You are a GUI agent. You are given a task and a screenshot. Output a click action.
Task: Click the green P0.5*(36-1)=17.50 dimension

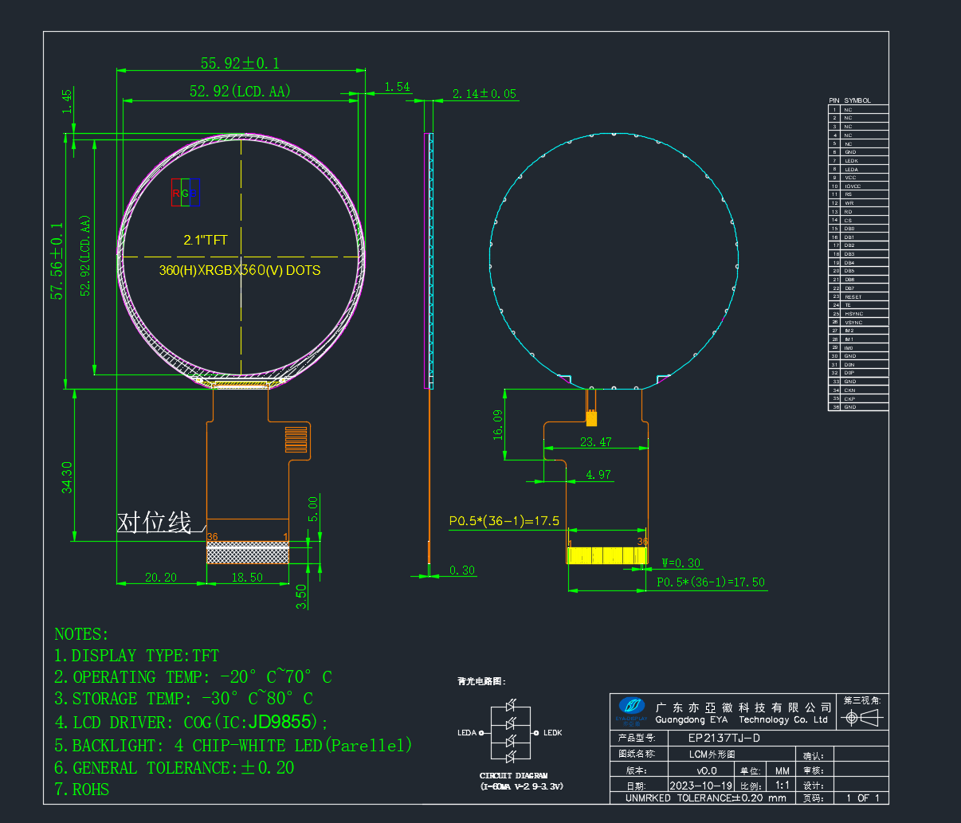click(x=711, y=582)
